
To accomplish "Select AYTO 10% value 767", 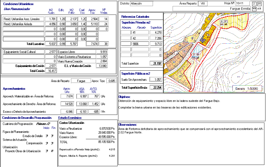I will pos(94,96).
